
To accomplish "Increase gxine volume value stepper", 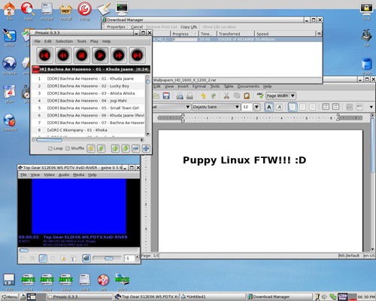I will [137, 257].
